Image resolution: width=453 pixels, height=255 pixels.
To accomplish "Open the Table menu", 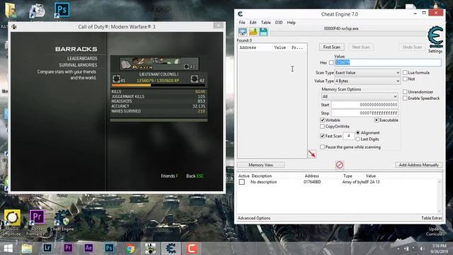I will point(266,23).
